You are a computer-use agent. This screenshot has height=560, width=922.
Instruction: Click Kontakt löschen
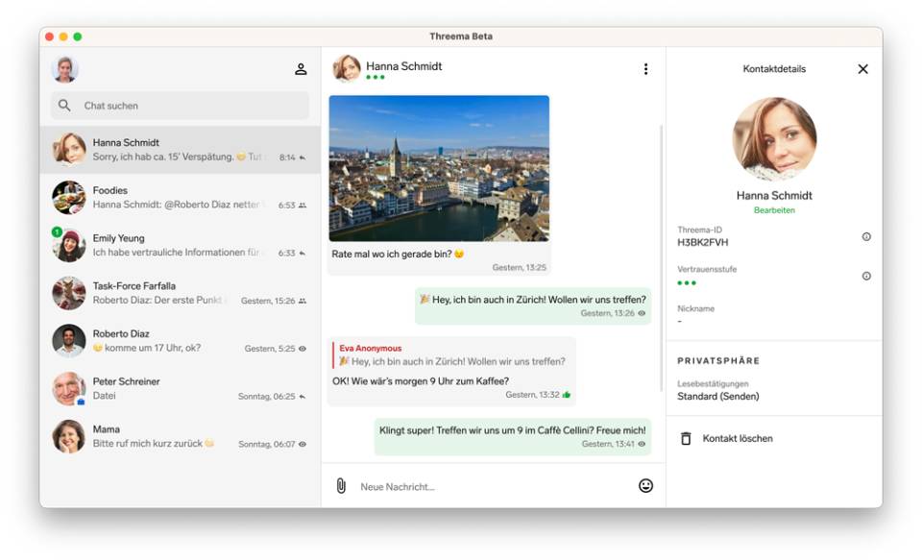click(738, 438)
